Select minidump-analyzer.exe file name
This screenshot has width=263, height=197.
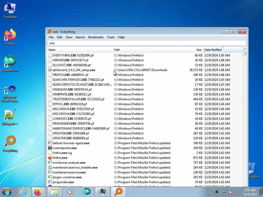[x=69, y=163]
